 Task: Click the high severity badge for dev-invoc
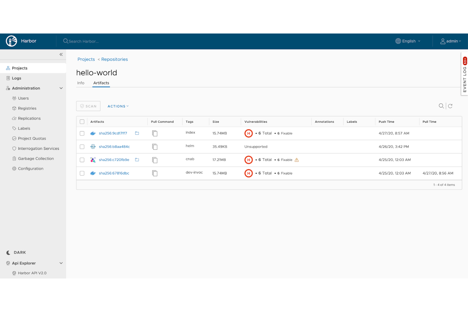(x=249, y=173)
